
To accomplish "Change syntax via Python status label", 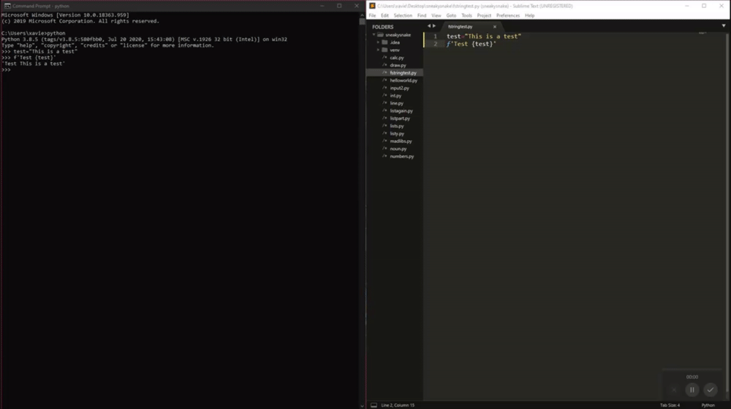I will coord(708,405).
